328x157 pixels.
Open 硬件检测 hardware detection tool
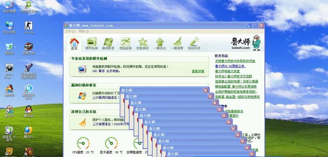(x=92, y=44)
